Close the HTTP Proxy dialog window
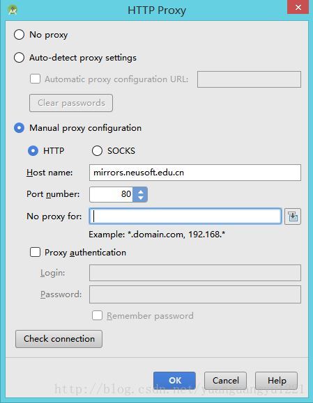 click(x=298, y=7)
